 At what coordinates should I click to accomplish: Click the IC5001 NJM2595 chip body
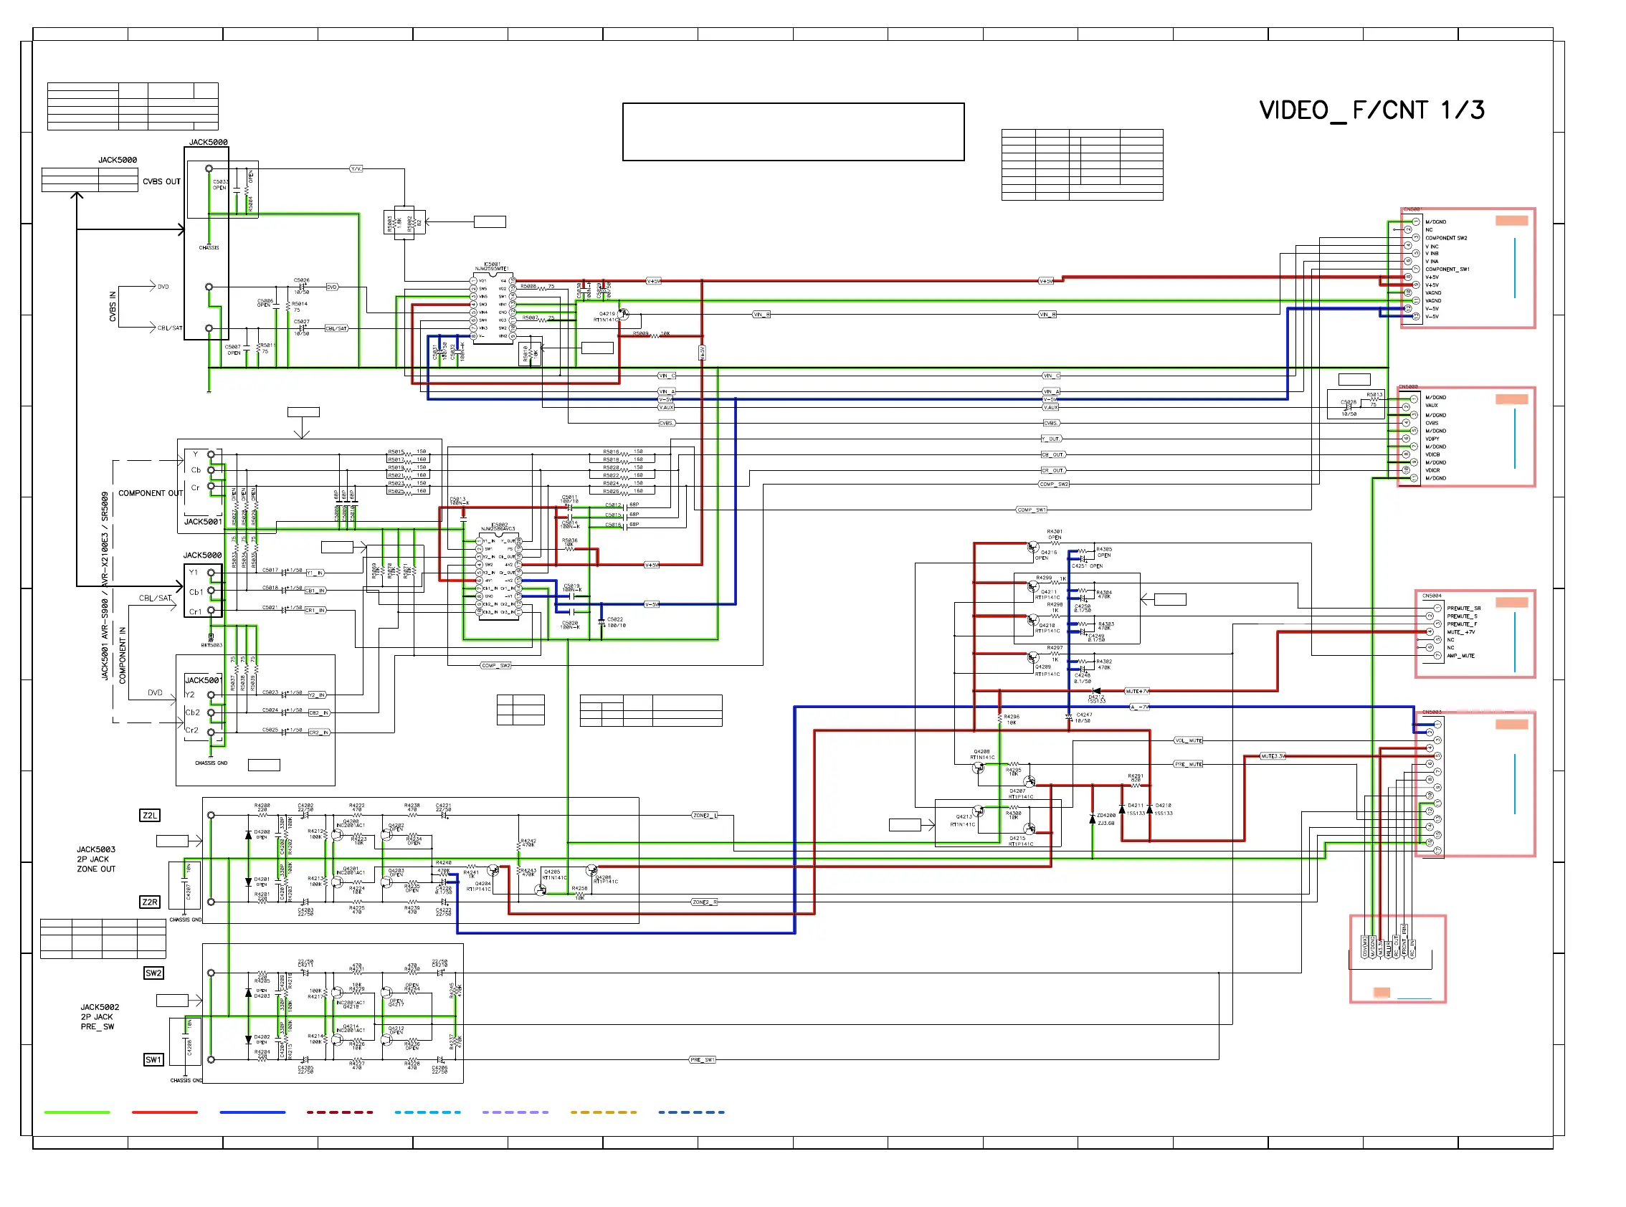[x=493, y=308]
